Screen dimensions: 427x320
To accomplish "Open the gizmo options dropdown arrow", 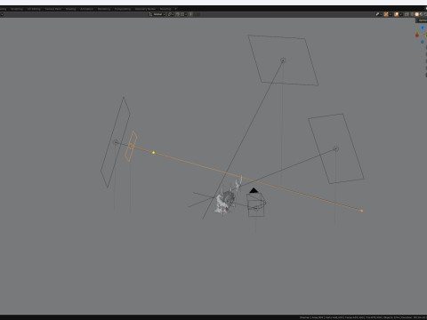I will point(391,14).
